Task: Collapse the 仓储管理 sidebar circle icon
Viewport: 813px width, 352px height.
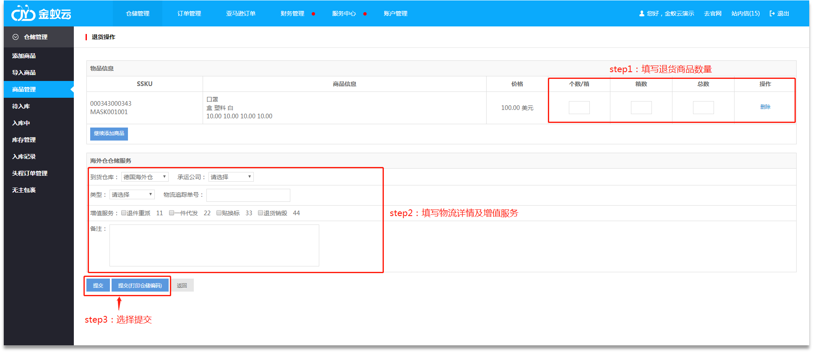Action: (16, 37)
